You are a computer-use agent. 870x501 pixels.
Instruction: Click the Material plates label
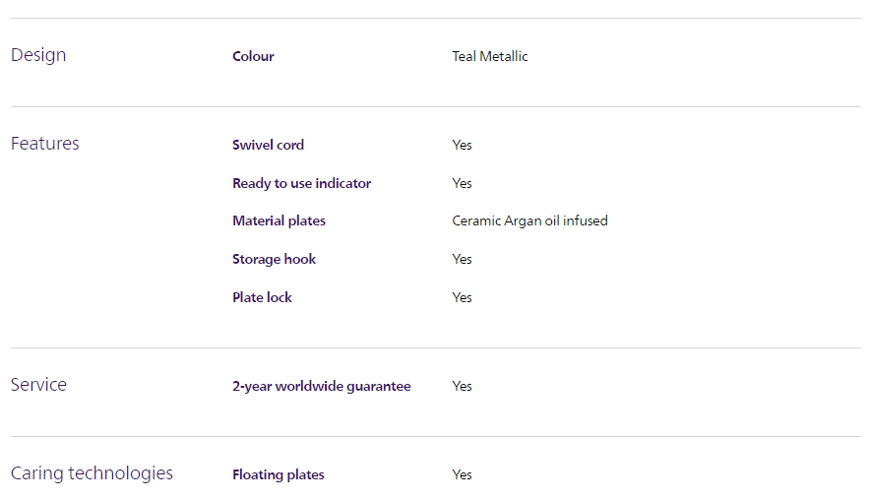coord(279,220)
